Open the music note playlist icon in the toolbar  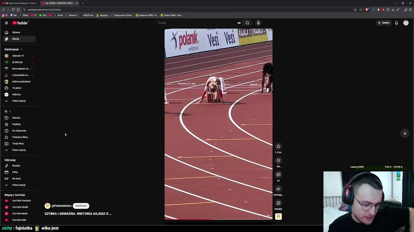point(406,10)
